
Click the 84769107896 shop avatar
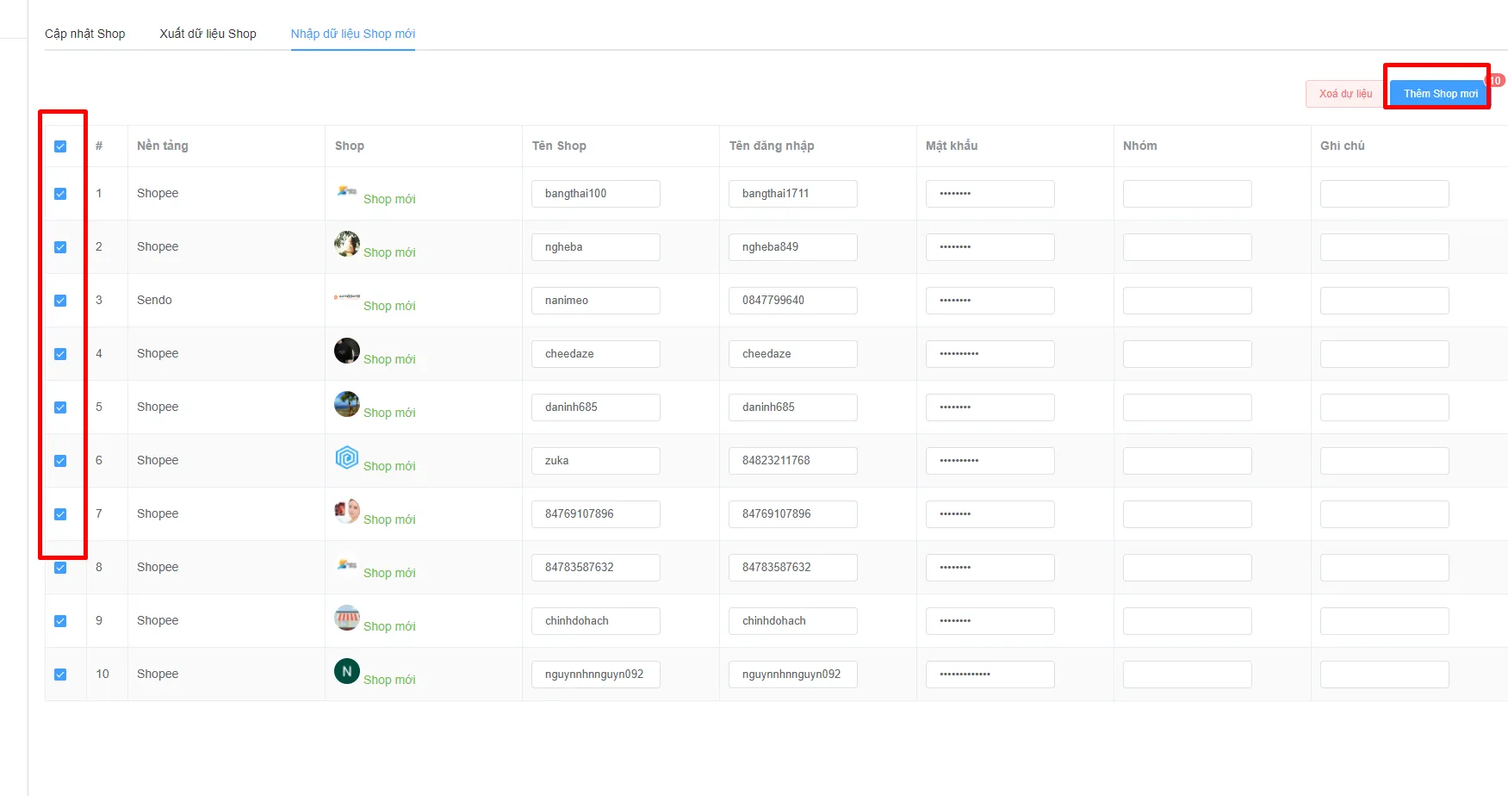click(x=347, y=511)
